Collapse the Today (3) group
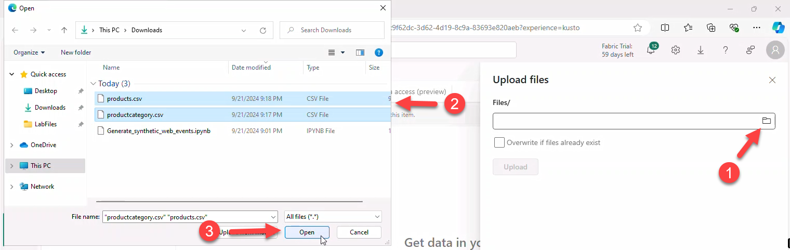Viewport: 790px width, 250px height. click(93, 84)
